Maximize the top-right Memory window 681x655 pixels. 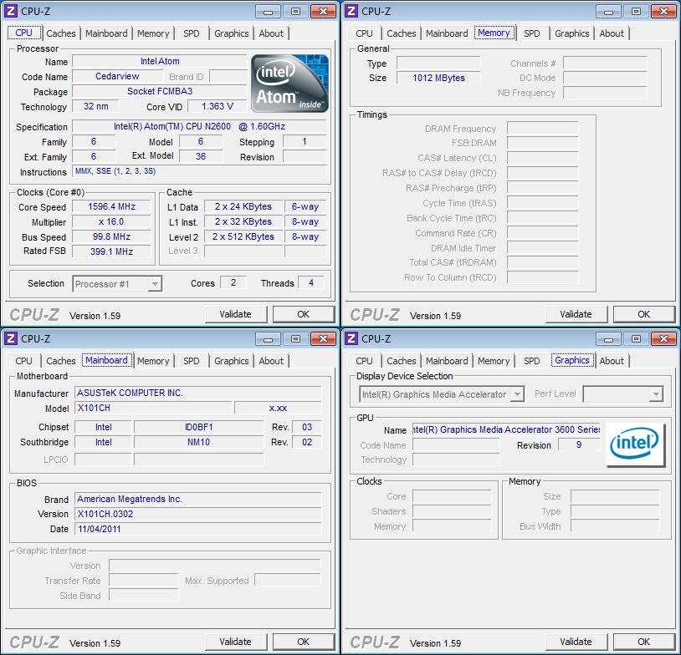636,12
